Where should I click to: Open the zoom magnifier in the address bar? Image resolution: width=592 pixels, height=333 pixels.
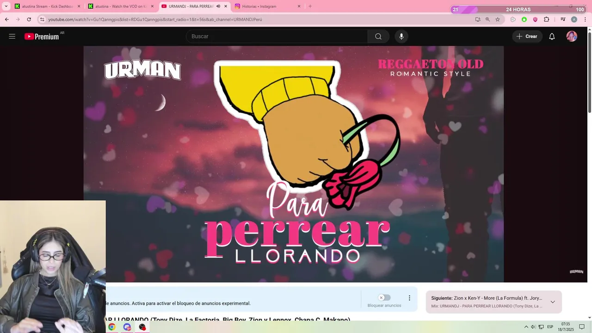tap(487, 19)
